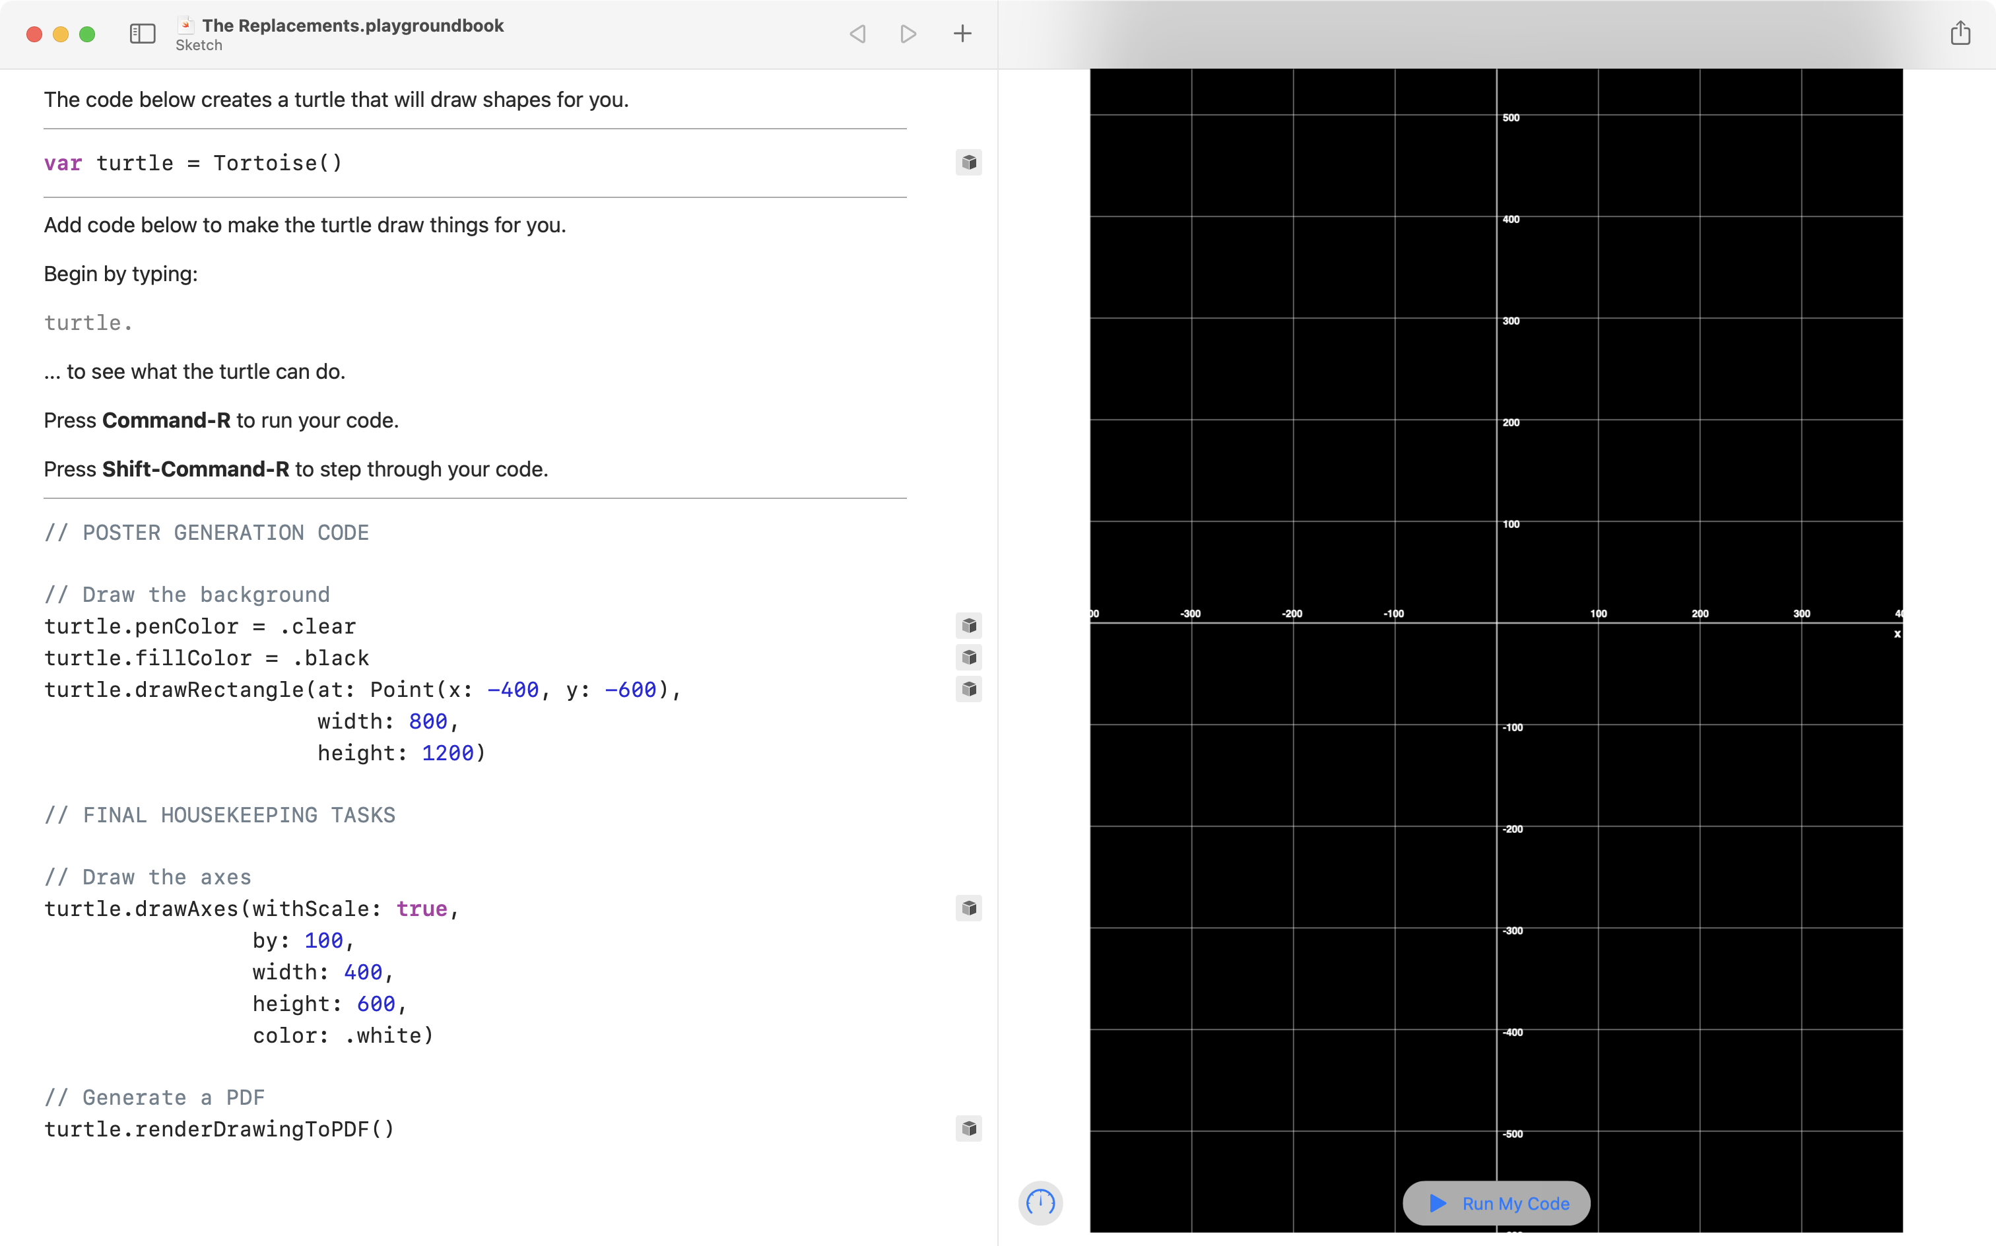Click the result cube beside turtle.fillColor
1996x1246 pixels.
coord(969,657)
